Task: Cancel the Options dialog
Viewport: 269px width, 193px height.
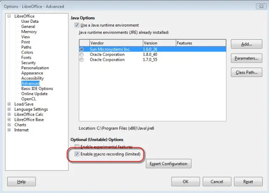Action: pyautogui.click(x=217, y=182)
